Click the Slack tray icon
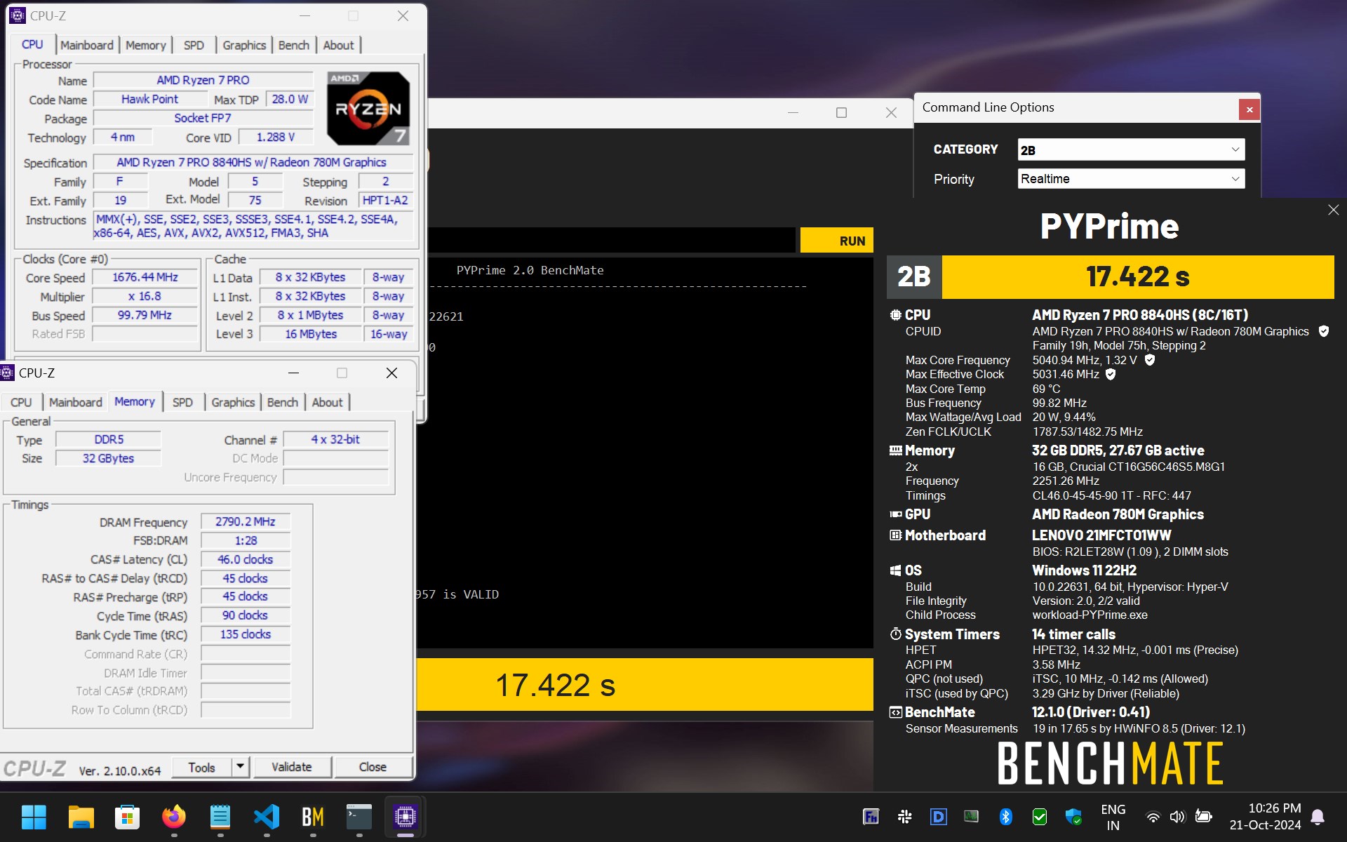Screen dimensions: 1347x842 click(905, 817)
